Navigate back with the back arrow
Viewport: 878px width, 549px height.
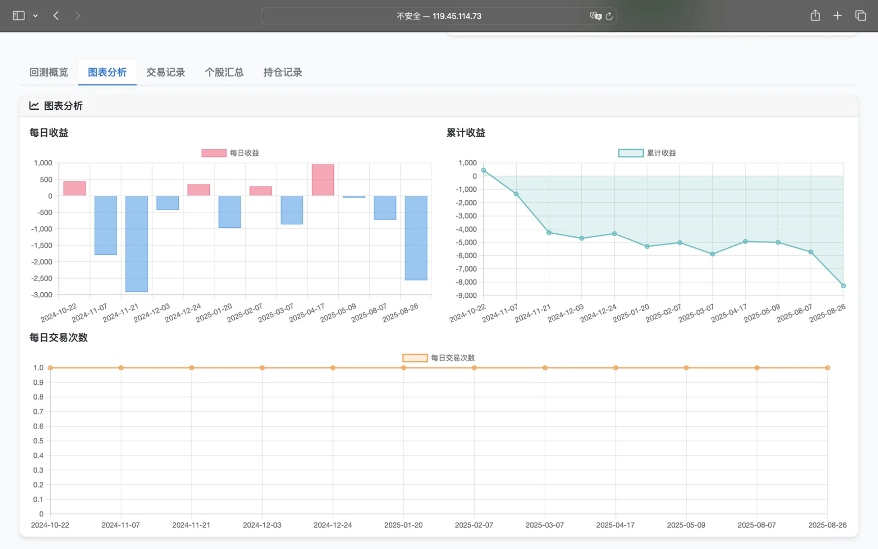pyautogui.click(x=56, y=15)
